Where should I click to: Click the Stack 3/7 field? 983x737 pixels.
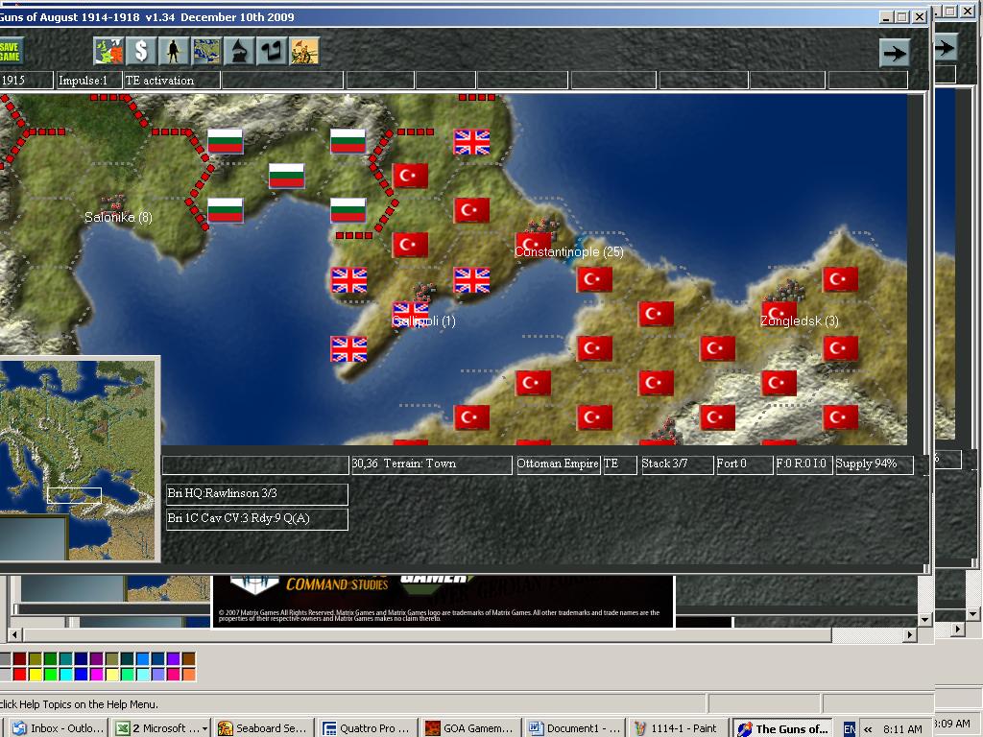[676, 464]
